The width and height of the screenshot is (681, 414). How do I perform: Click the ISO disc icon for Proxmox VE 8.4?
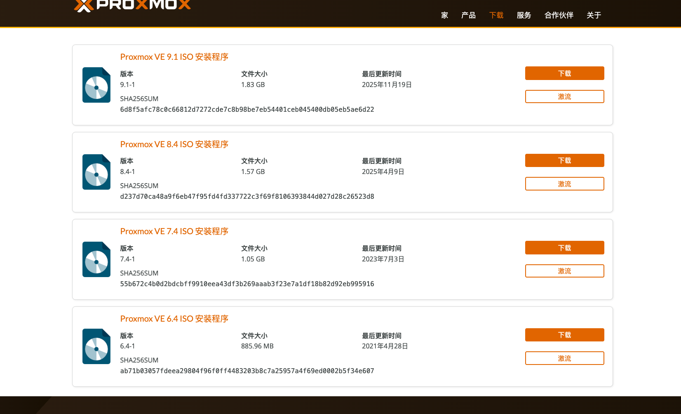(96, 172)
